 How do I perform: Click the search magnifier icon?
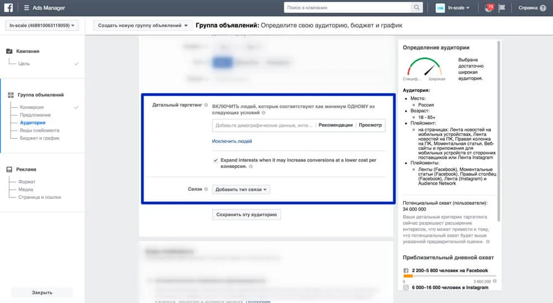click(416, 7)
